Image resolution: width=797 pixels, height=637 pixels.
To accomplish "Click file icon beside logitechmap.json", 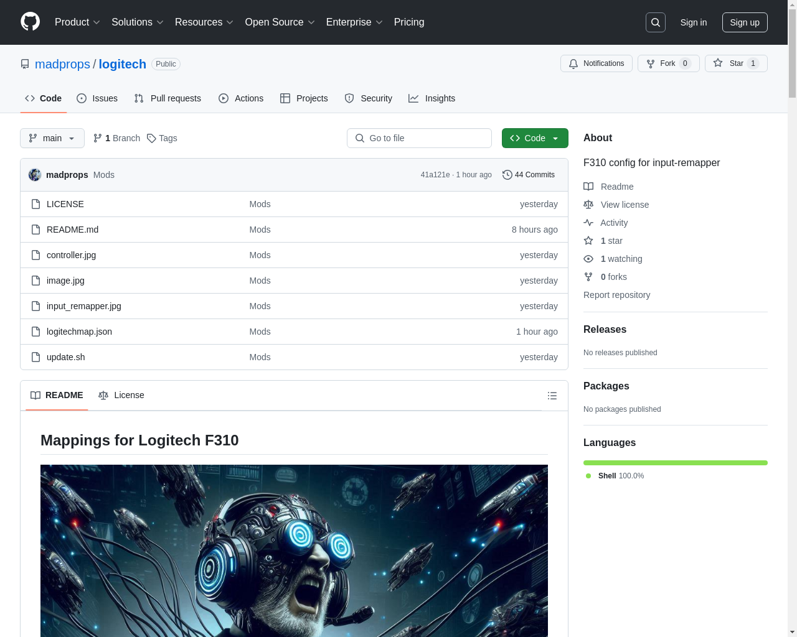I will pos(36,332).
